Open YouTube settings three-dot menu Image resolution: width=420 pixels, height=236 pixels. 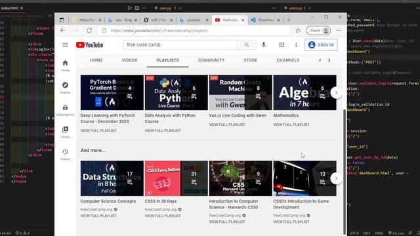[x=296, y=45]
